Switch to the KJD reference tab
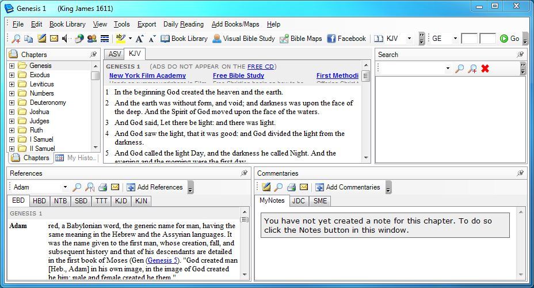This screenshot has height=288, width=534. (x=121, y=201)
